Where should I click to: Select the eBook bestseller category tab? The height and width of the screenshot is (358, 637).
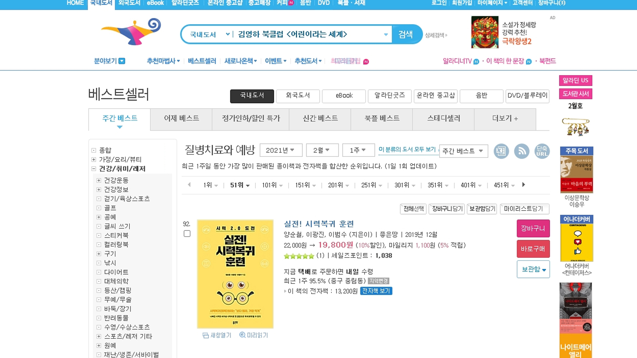[x=344, y=96]
